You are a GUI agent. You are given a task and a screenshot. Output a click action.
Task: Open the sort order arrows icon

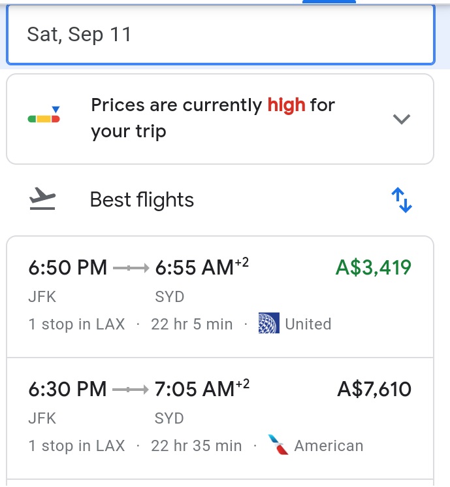pyautogui.click(x=401, y=200)
